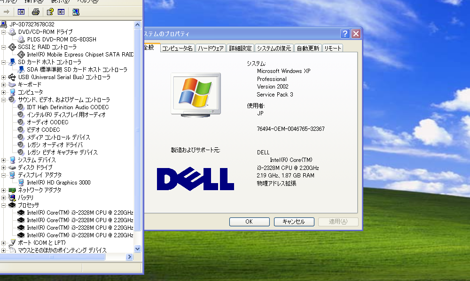The image size is (470, 281).
Task: Click IDT High Definition Audio CODEC icon
Action: pyautogui.click(x=21, y=107)
